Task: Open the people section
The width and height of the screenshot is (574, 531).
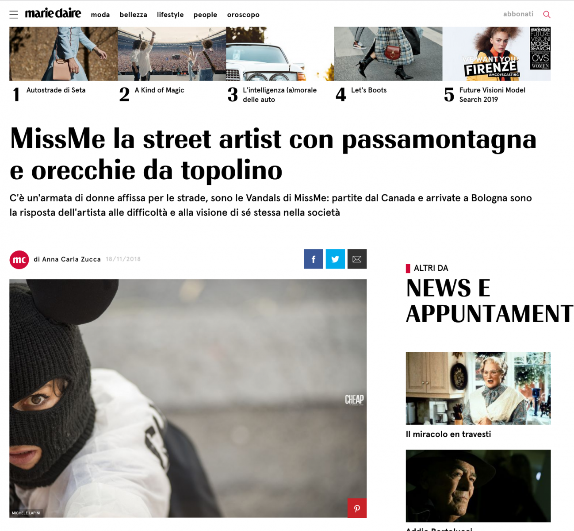Action: point(205,15)
